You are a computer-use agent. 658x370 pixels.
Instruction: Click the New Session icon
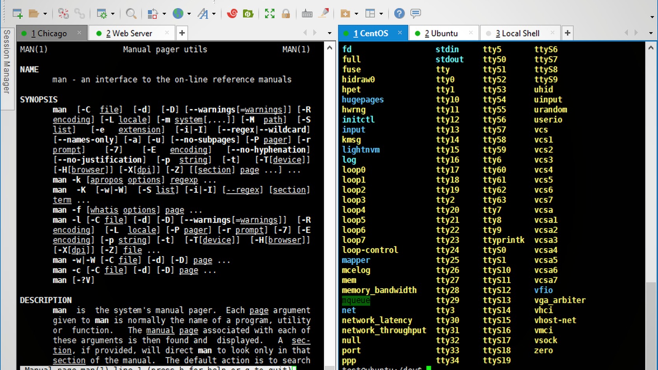(17, 14)
